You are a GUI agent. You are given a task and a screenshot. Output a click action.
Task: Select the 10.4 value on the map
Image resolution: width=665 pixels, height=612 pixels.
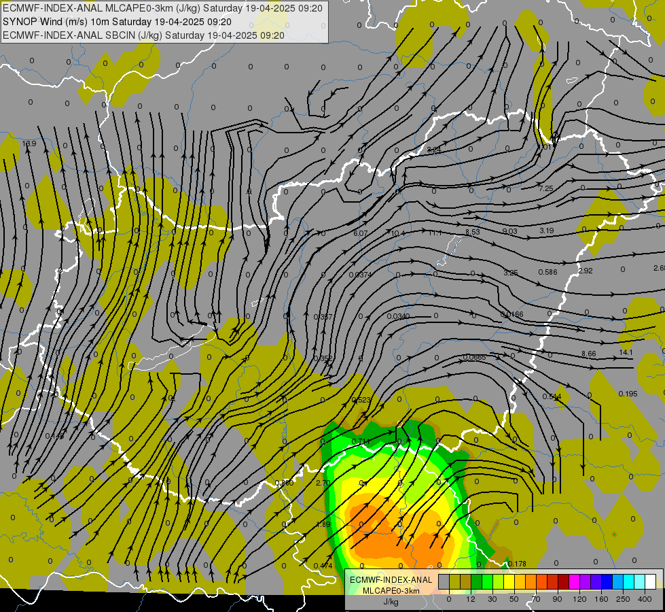(x=398, y=233)
